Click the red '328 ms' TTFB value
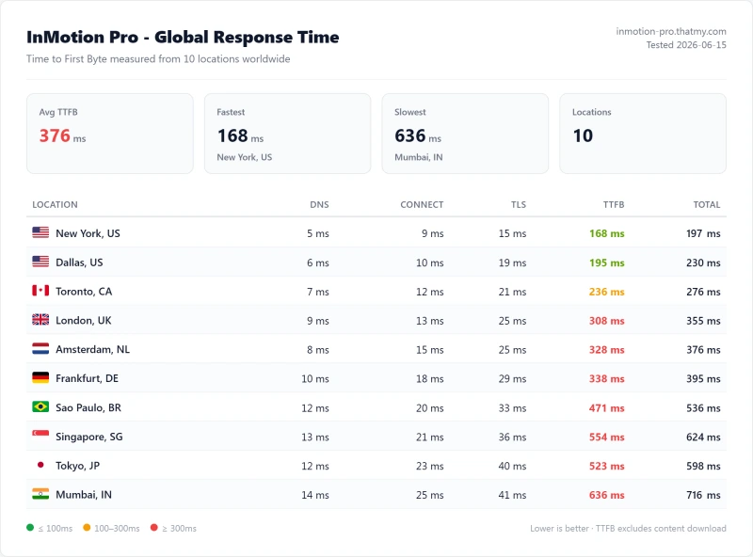 [607, 350]
